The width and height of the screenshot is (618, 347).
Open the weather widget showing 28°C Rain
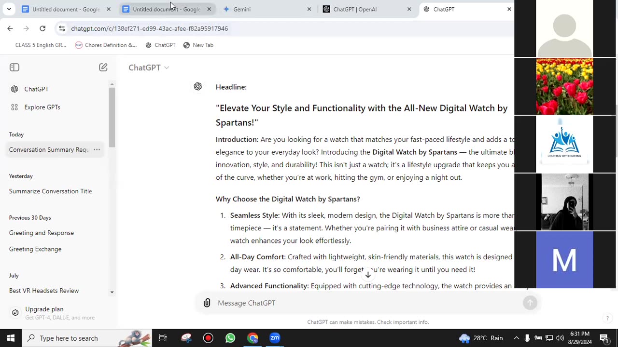pos(481,338)
